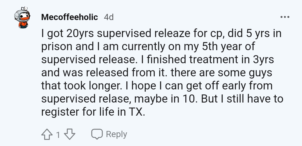
Task: Open the Mecoffeeholic username profile link
Action: [x=70, y=17]
